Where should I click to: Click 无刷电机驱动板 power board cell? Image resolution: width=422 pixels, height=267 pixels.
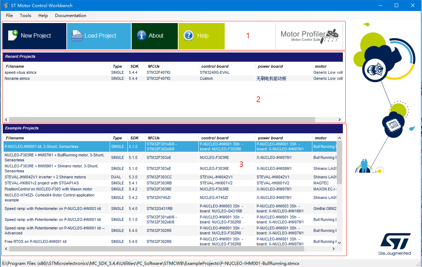(271, 78)
